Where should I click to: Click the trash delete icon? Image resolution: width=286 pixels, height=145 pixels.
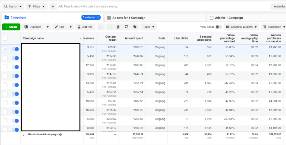tap(118, 27)
